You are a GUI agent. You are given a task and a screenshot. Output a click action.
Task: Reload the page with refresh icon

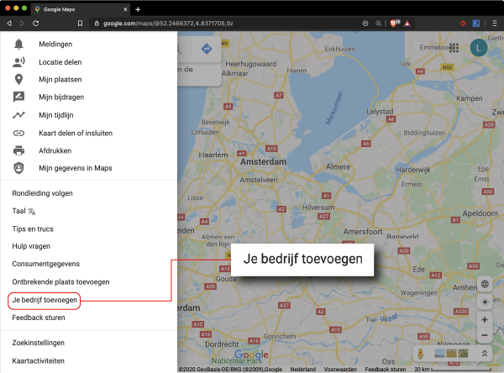tap(35, 24)
